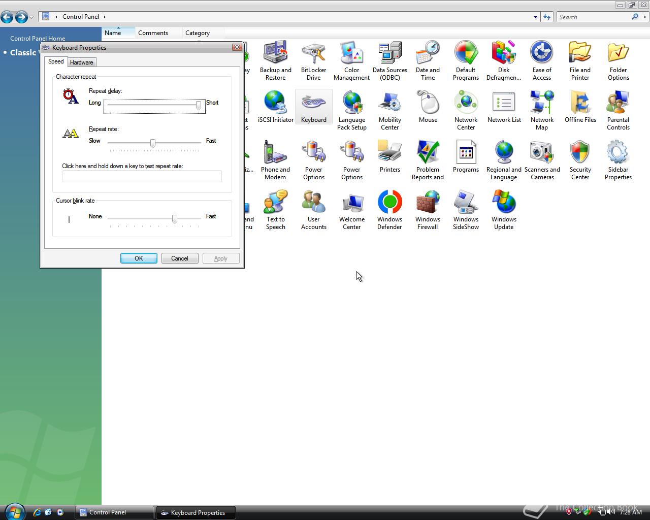Click the Repeat delay slider thumb

tap(199, 105)
